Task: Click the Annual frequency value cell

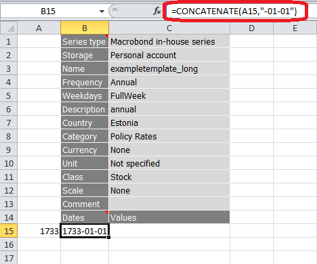Action: point(169,82)
